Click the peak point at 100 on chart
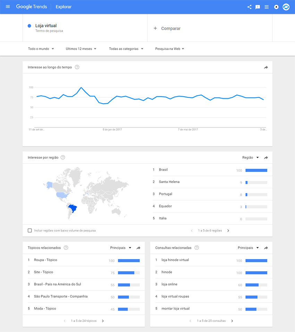295x332 pixels. point(81,88)
